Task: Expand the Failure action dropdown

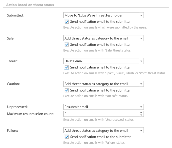Action: coord(103,130)
